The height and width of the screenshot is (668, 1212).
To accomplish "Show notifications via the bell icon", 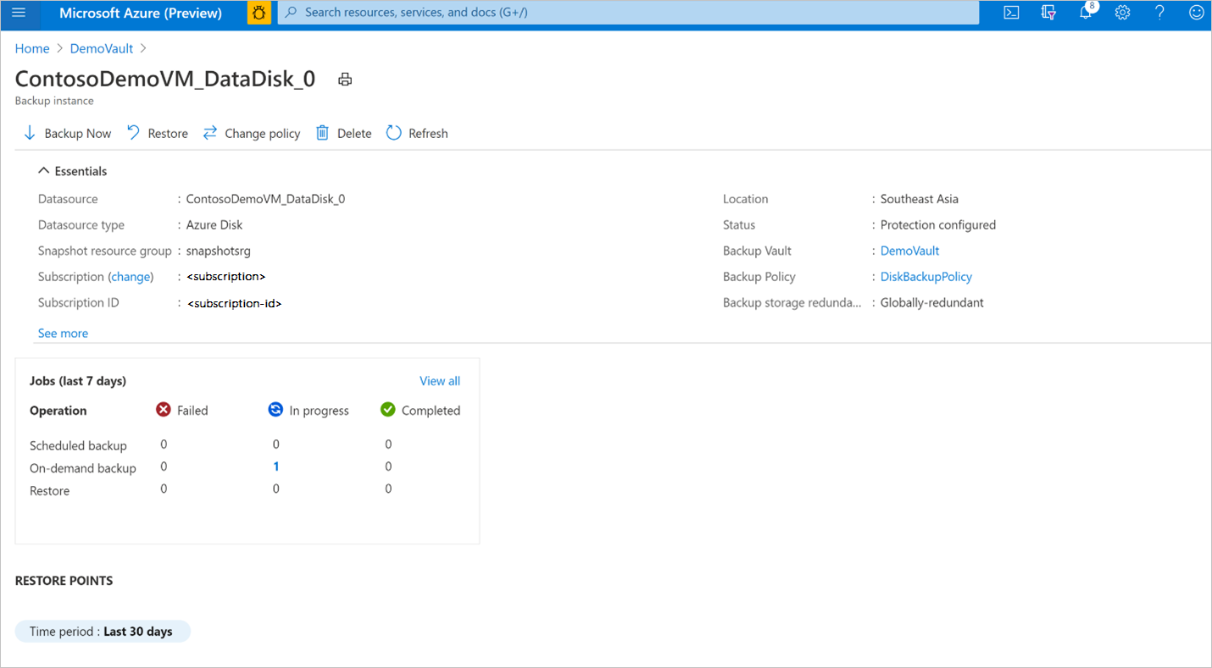I will coord(1086,13).
